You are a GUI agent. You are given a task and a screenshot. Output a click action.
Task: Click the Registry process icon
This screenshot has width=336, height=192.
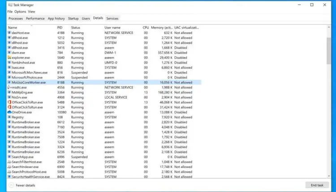tap(9, 117)
